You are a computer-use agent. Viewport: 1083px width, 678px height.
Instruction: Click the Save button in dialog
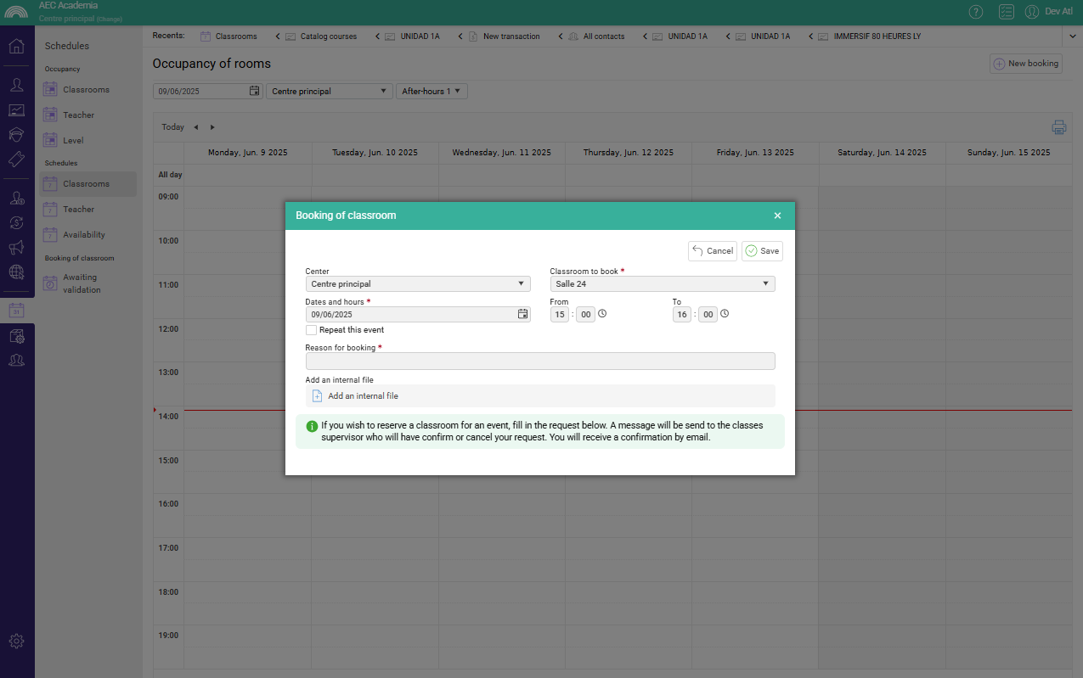[761, 251]
